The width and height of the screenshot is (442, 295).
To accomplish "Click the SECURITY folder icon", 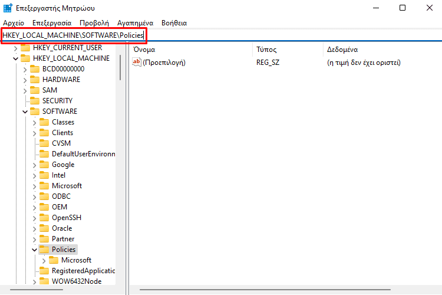I will (35, 100).
